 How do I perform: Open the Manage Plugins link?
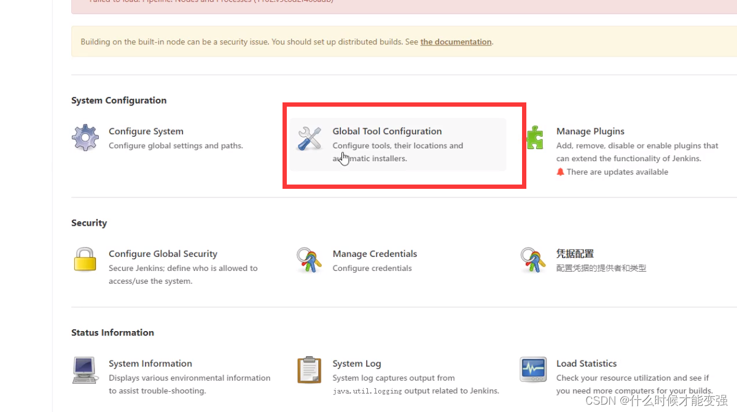pos(590,131)
